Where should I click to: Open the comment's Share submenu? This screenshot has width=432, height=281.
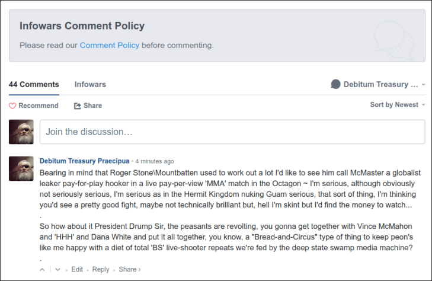coord(129,270)
